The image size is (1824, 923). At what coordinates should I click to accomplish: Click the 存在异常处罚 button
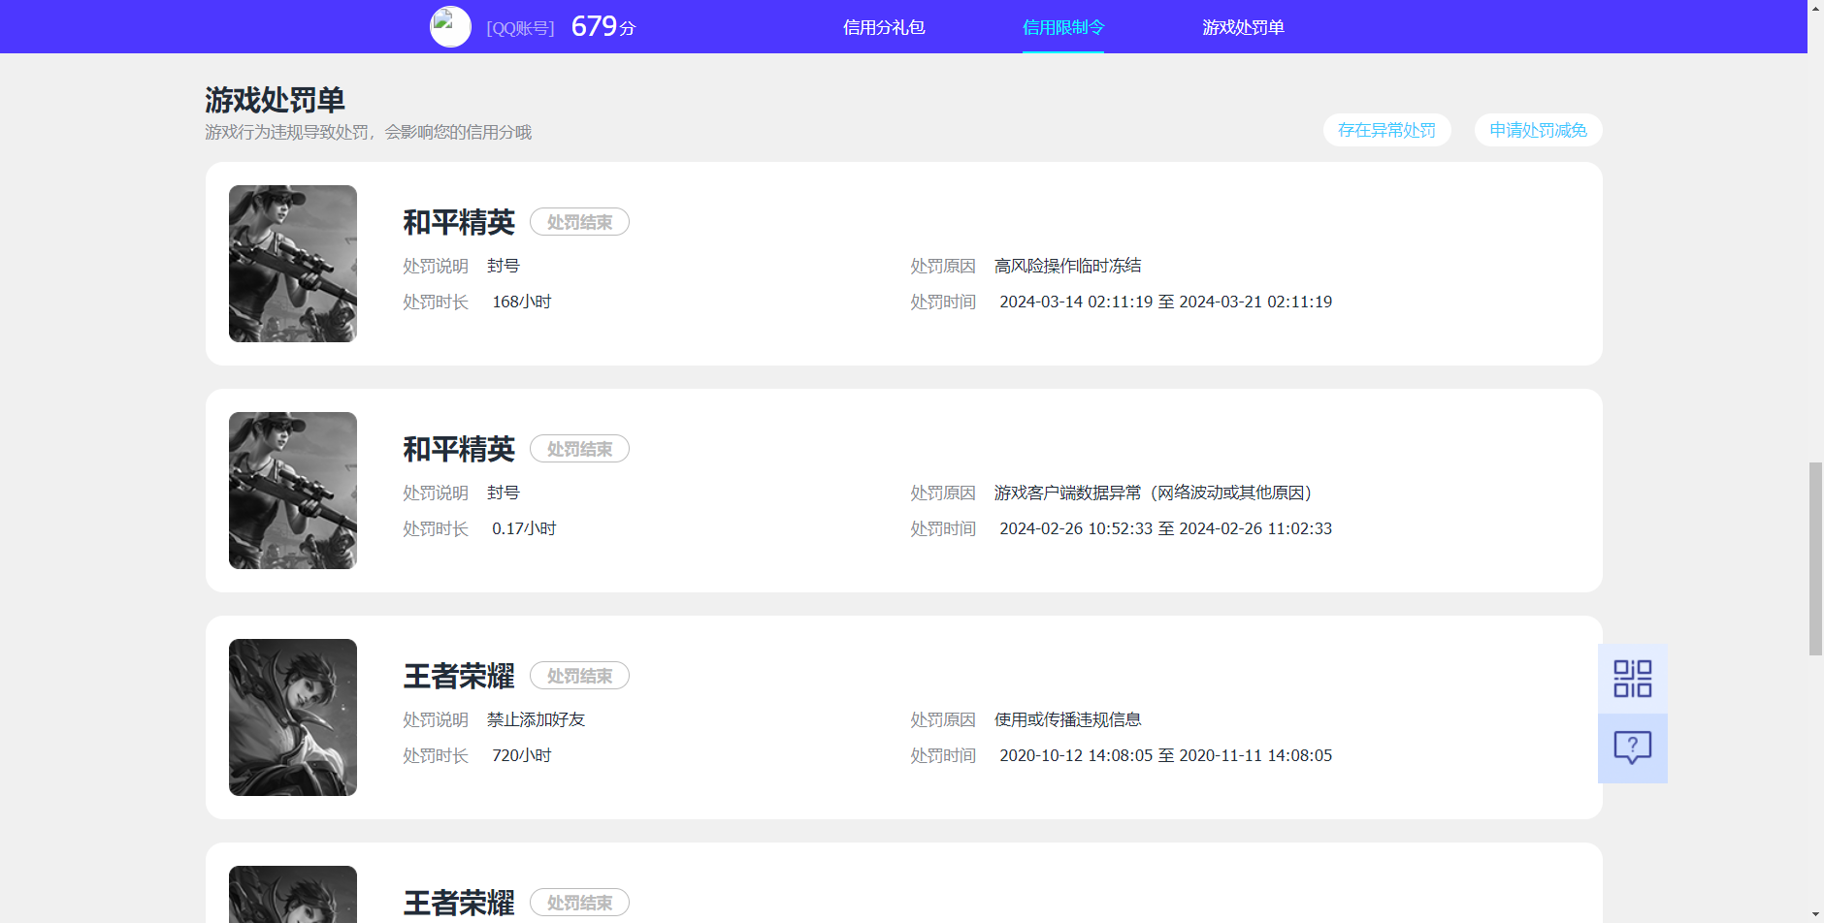1387,130
